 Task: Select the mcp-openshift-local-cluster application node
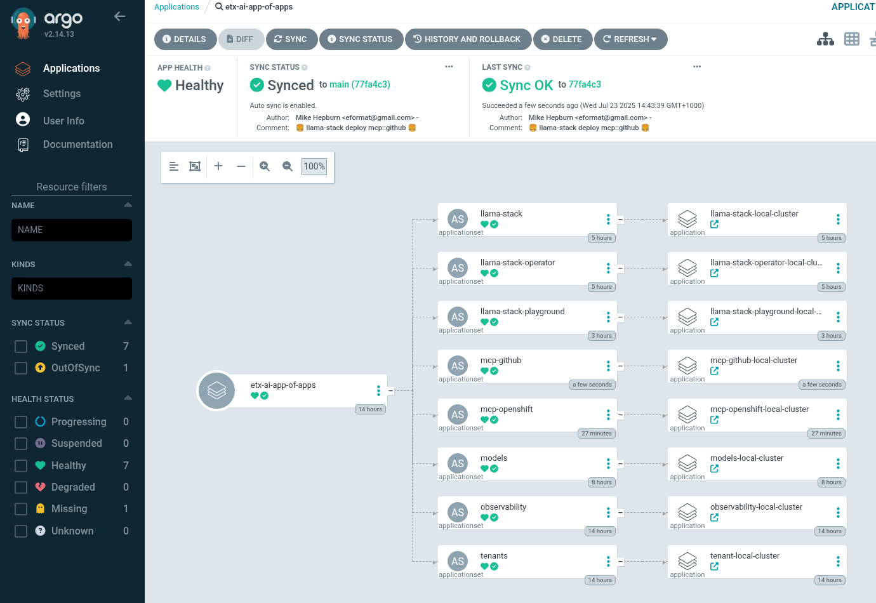(x=757, y=415)
